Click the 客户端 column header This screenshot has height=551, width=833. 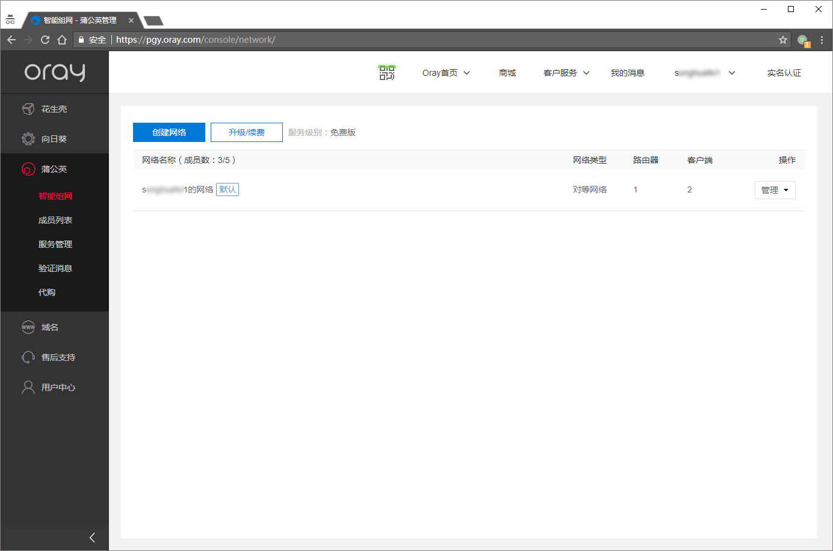pos(700,160)
